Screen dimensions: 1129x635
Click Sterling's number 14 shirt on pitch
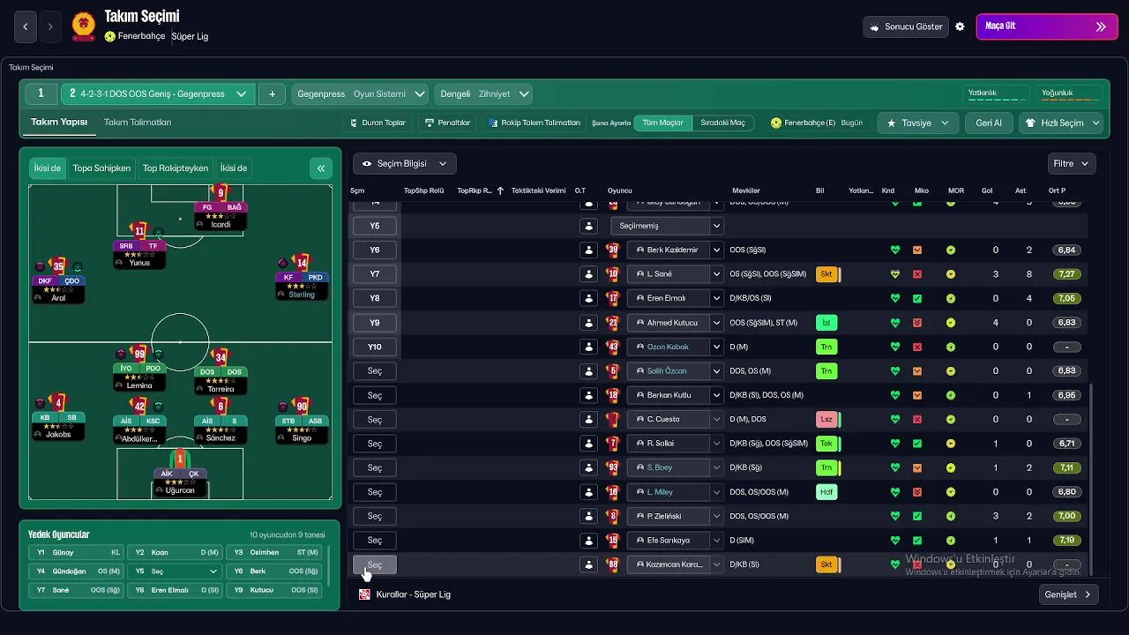[302, 263]
